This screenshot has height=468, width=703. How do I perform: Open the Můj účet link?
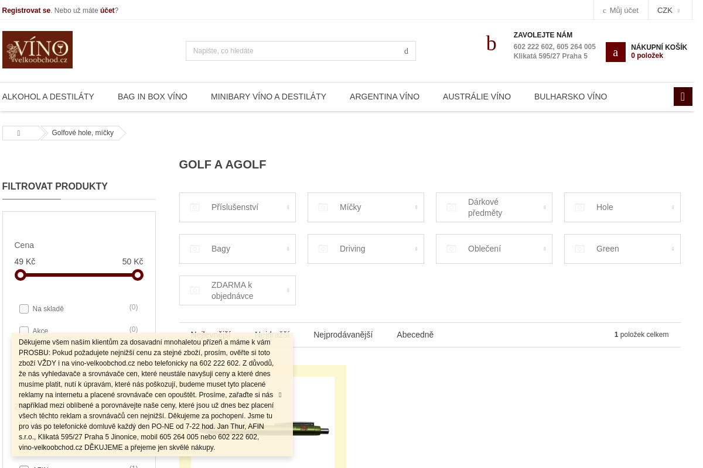(x=624, y=10)
